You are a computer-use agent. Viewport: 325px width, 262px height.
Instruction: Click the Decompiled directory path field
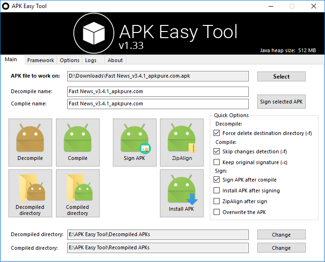pyautogui.click(x=158, y=235)
